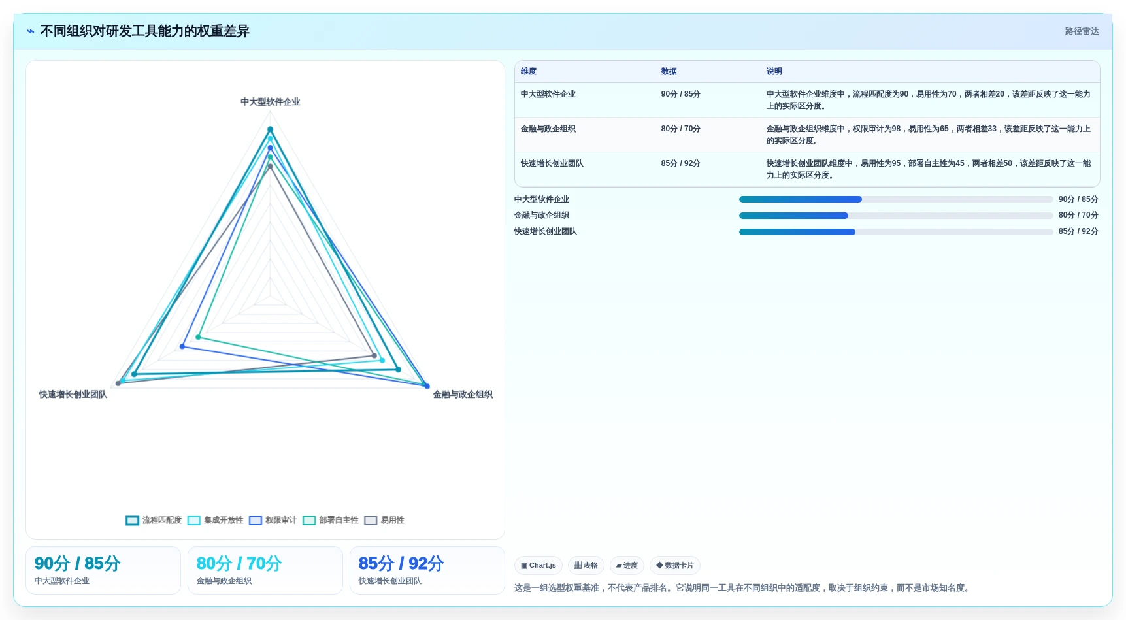Click table value 80分 / 70分
This screenshot has height=620, width=1126.
click(x=680, y=129)
